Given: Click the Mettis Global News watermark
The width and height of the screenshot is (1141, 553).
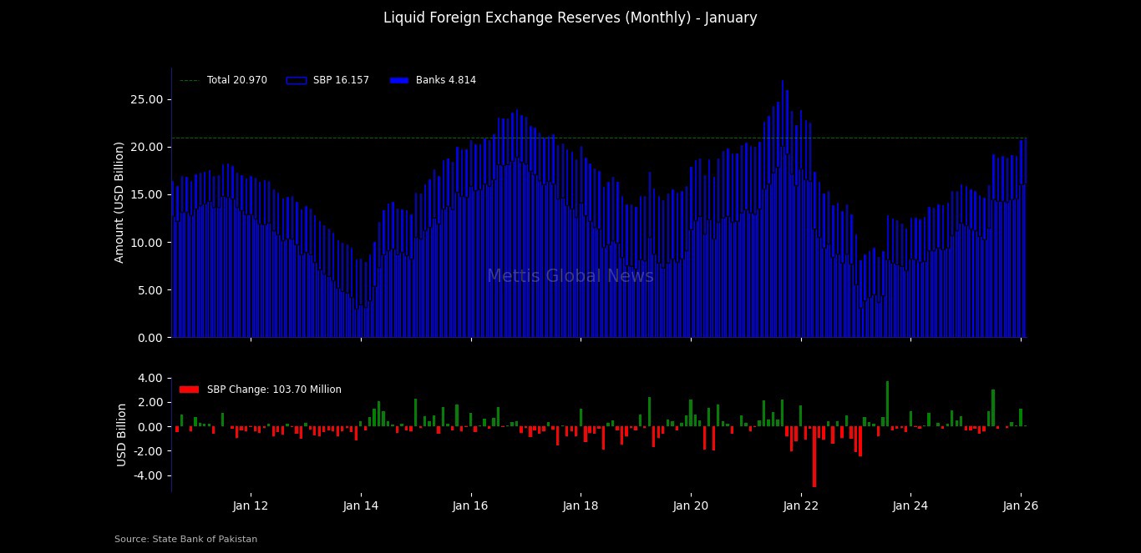Looking at the screenshot, I should coord(570,276).
